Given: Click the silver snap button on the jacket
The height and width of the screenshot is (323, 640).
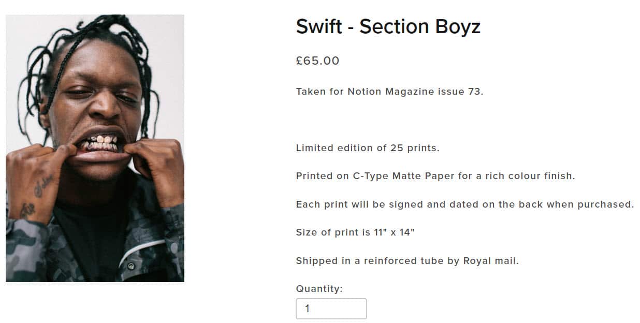Looking at the screenshot, I should point(131,267).
